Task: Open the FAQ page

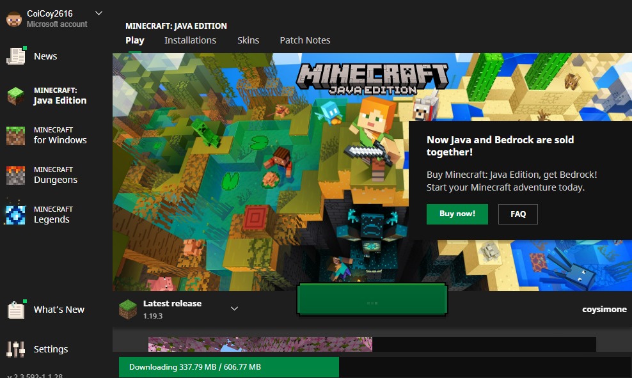Action: pos(517,214)
